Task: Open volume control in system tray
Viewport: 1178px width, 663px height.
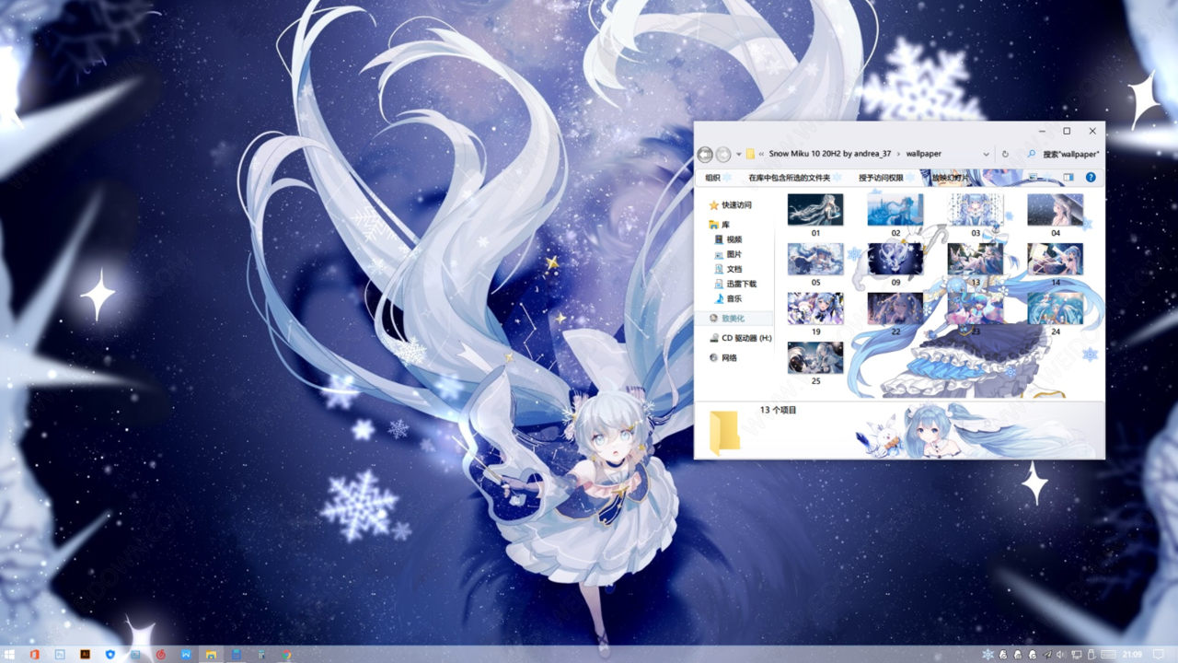Action: click(1059, 655)
